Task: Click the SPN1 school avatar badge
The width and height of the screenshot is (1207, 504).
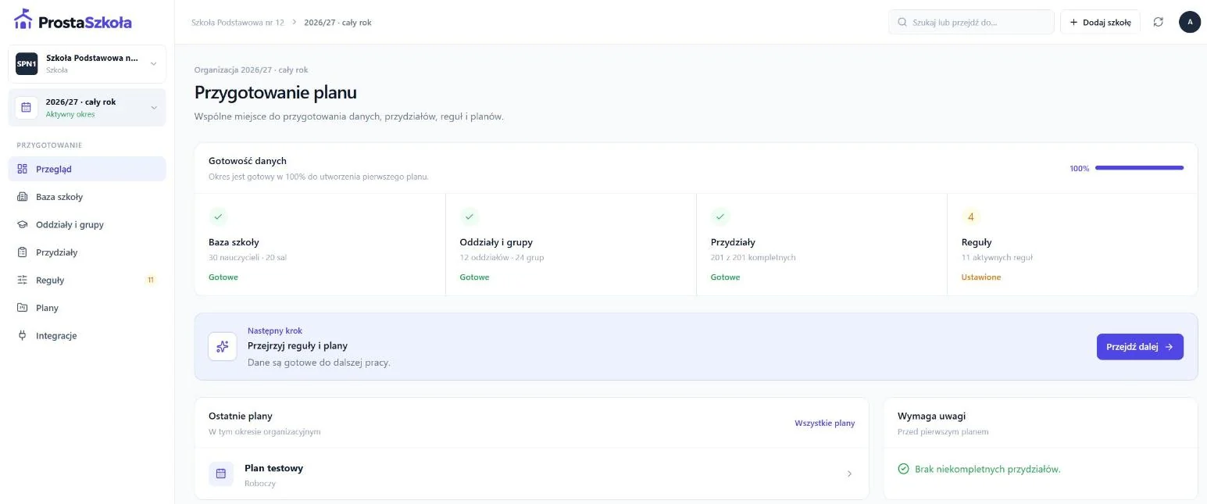Action: click(x=27, y=64)
